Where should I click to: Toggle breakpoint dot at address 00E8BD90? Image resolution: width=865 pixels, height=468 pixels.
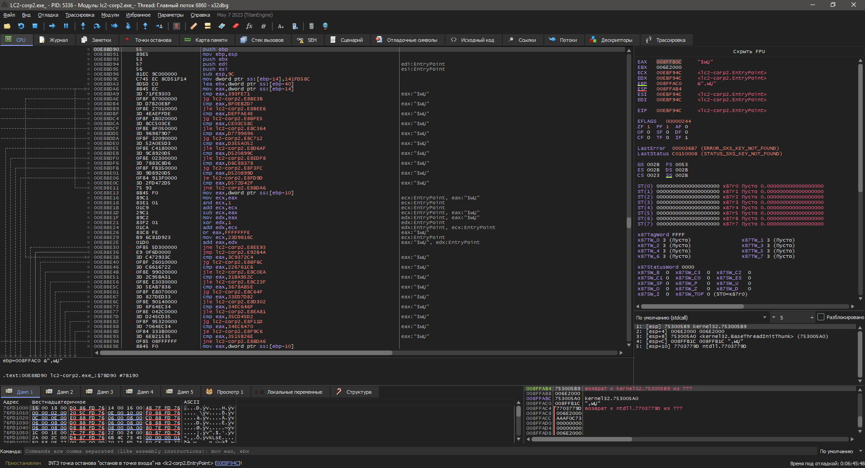tap(88, 49)
